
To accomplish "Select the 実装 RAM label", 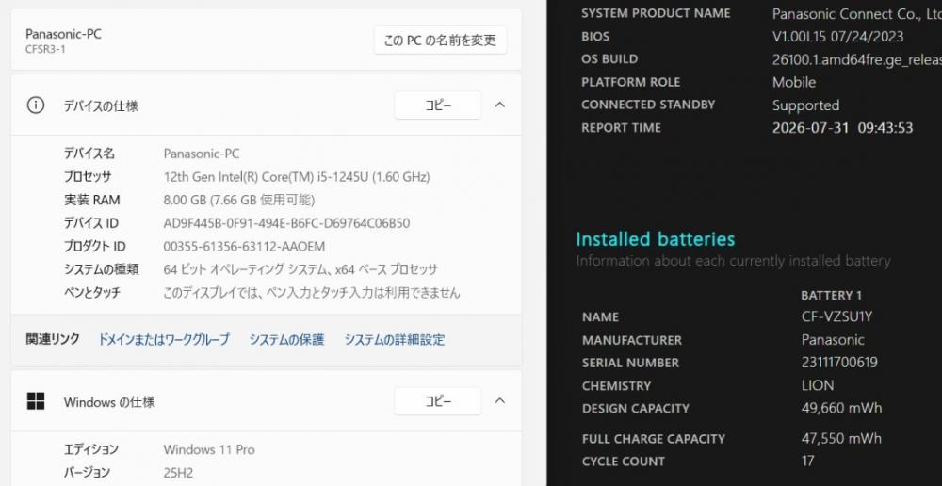I will pos(92,200).
